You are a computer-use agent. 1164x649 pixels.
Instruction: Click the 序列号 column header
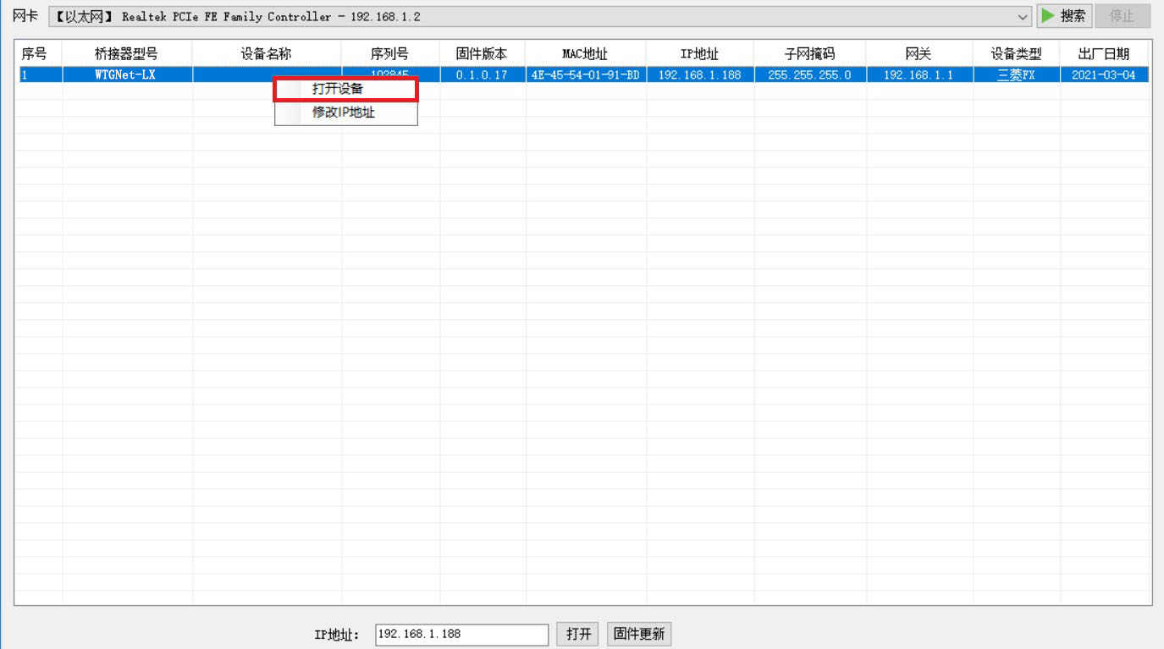[x=390, y=53]
